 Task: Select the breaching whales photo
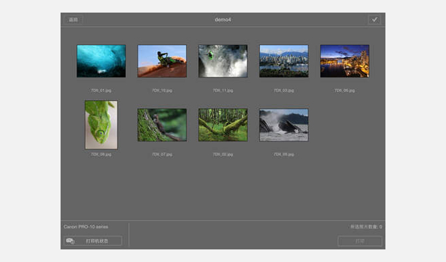coord(284,125)
